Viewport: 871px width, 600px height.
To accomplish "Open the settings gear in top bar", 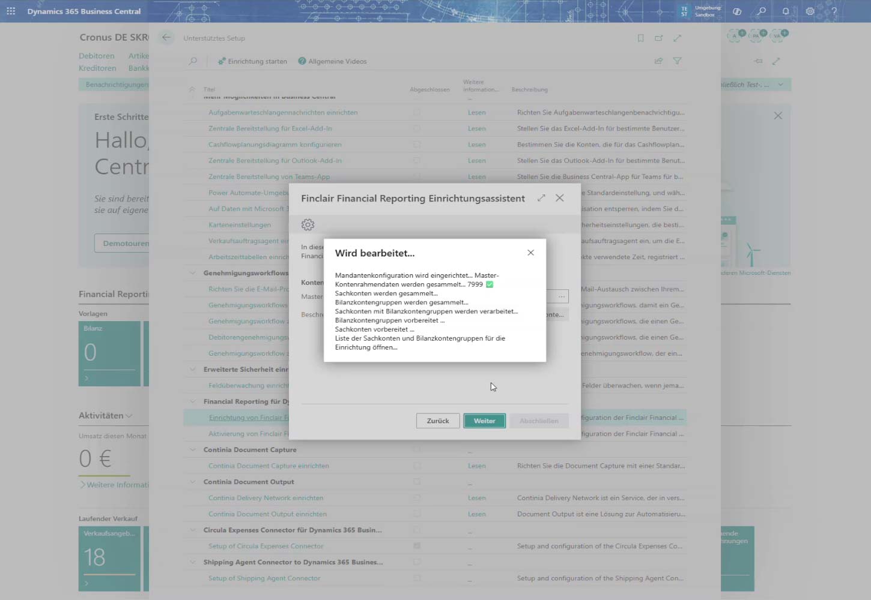I will 810,11.
